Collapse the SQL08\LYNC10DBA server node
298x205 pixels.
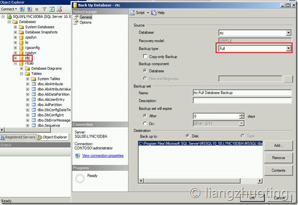[x=3, y=17]
